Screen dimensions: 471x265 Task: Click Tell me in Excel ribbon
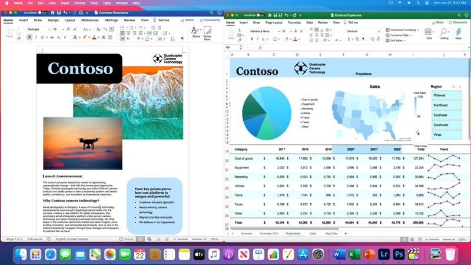coord(350,22)
